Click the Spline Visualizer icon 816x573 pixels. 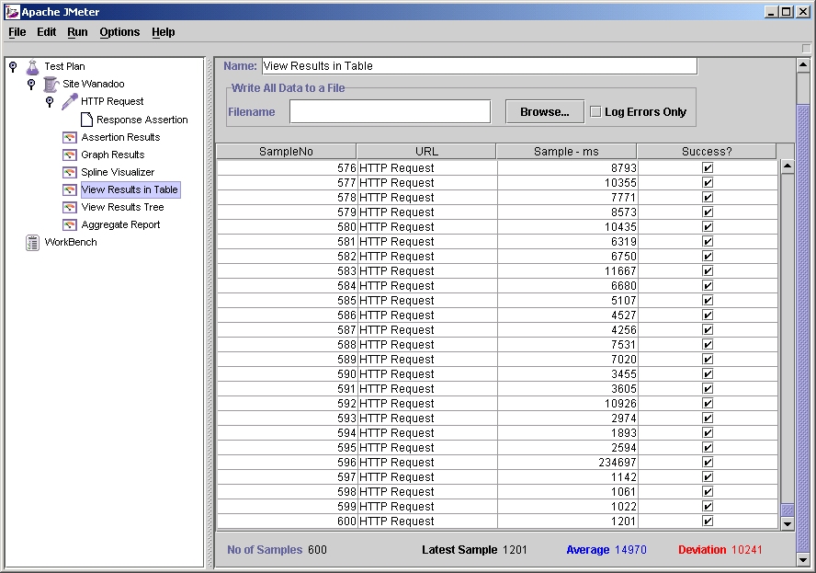click(x=70, y=172)
